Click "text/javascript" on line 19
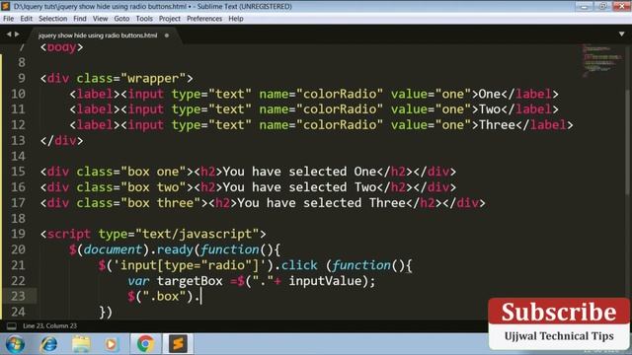 [x=197, y=234]
